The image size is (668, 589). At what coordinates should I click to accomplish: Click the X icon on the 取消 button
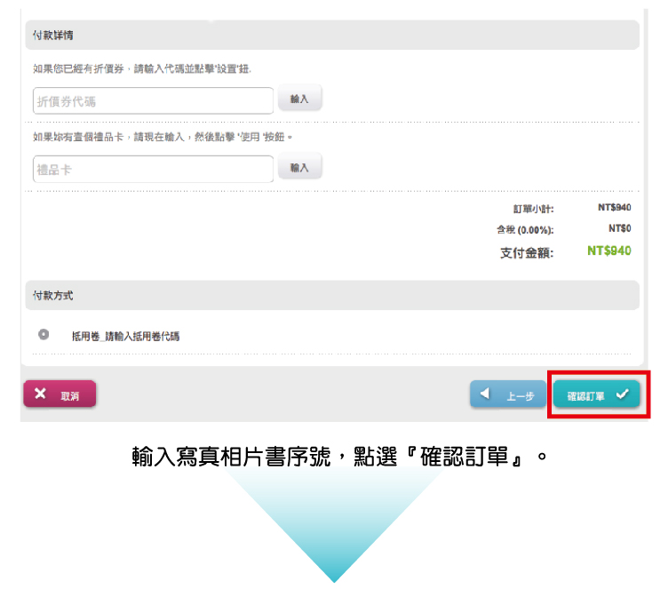(x=40, y=394)
